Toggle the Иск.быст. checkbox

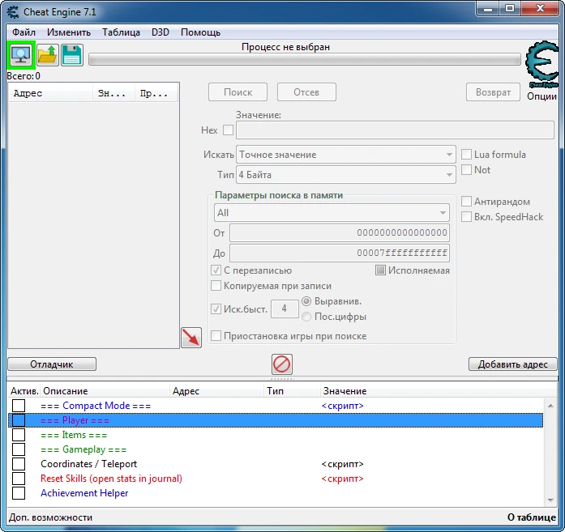(x=216, y=309)
